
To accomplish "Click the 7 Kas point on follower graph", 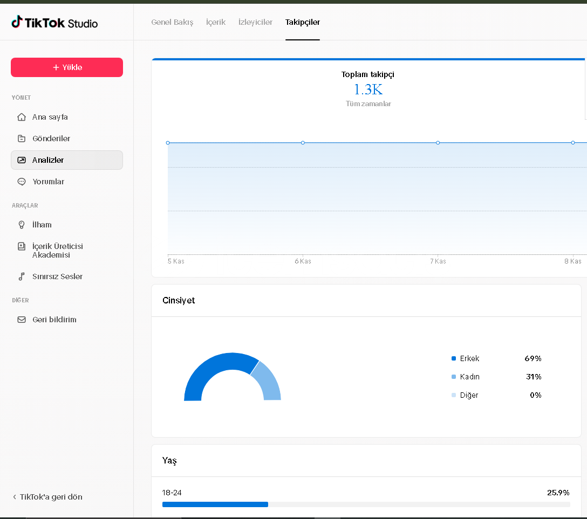I will pos(438,143).
